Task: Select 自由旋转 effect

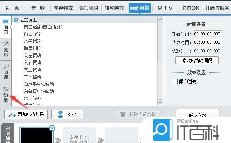Action: pyautogui.click(x=32, y=34)
